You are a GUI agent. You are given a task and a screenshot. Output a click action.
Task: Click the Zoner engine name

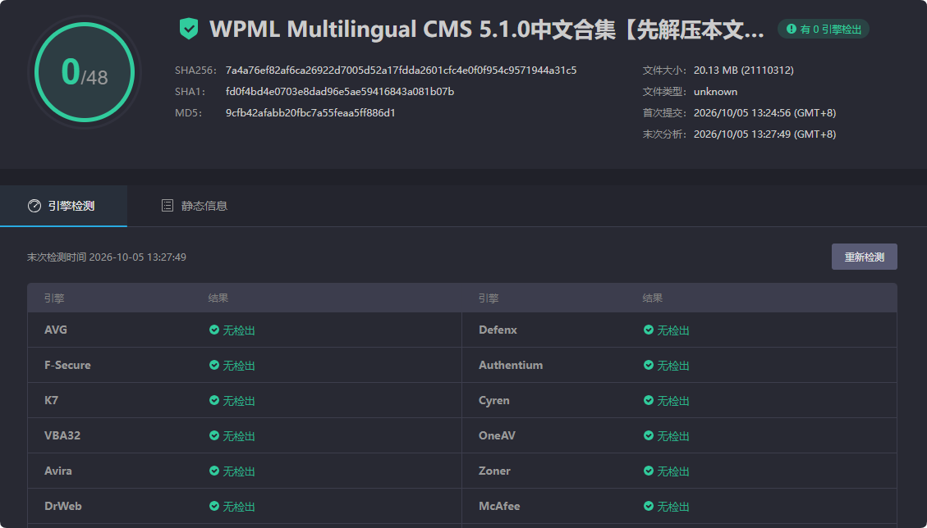pos(494,471)
